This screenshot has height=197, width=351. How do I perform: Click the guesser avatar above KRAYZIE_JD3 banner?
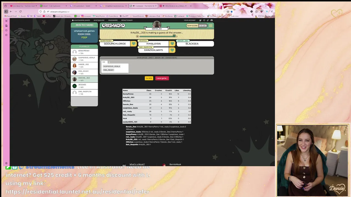coord(157,24)
